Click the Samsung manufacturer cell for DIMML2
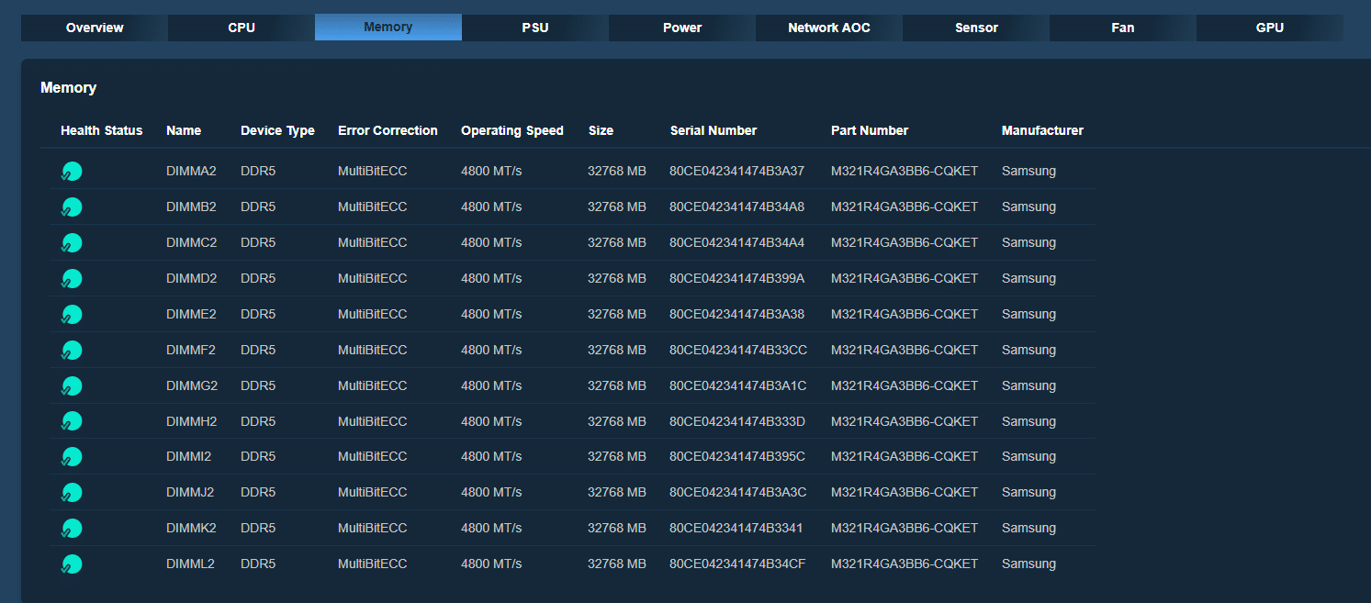 (1028, 564)
